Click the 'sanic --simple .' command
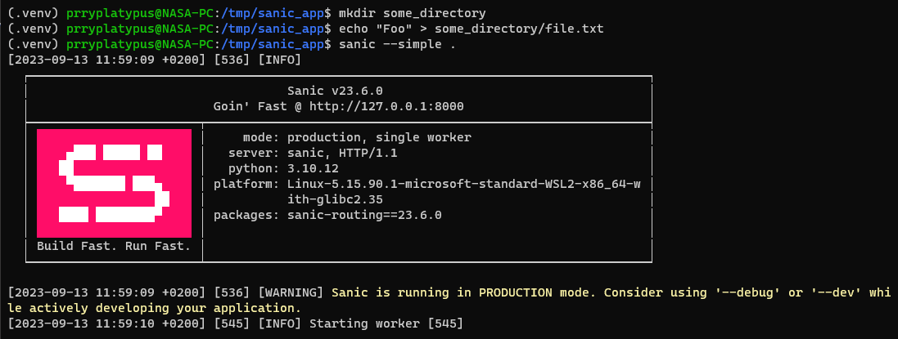 point(398,44)
